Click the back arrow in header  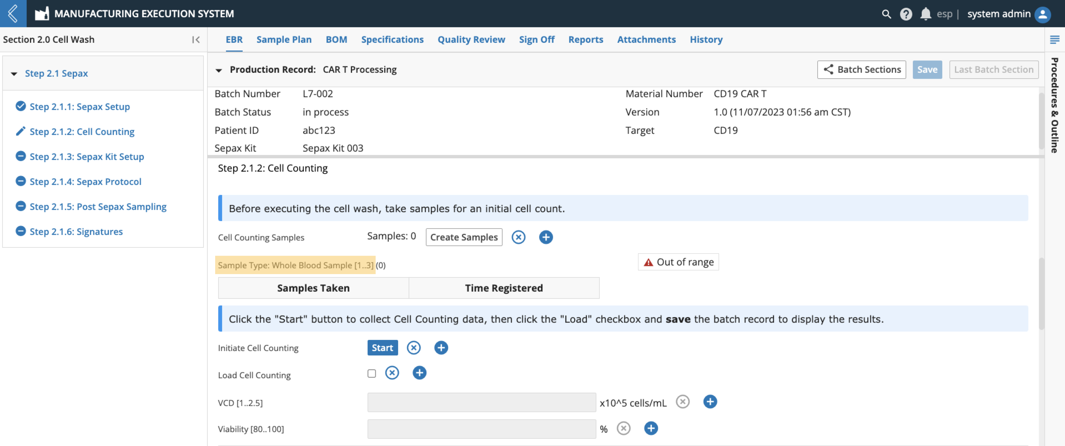[x=13, y=13]
